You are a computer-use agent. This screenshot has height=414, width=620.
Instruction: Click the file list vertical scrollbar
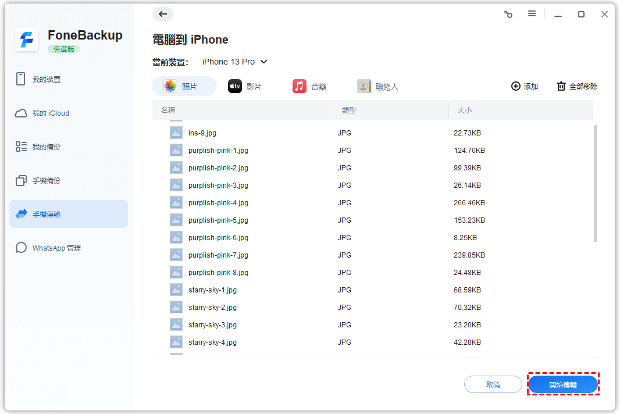click(595, 183)
